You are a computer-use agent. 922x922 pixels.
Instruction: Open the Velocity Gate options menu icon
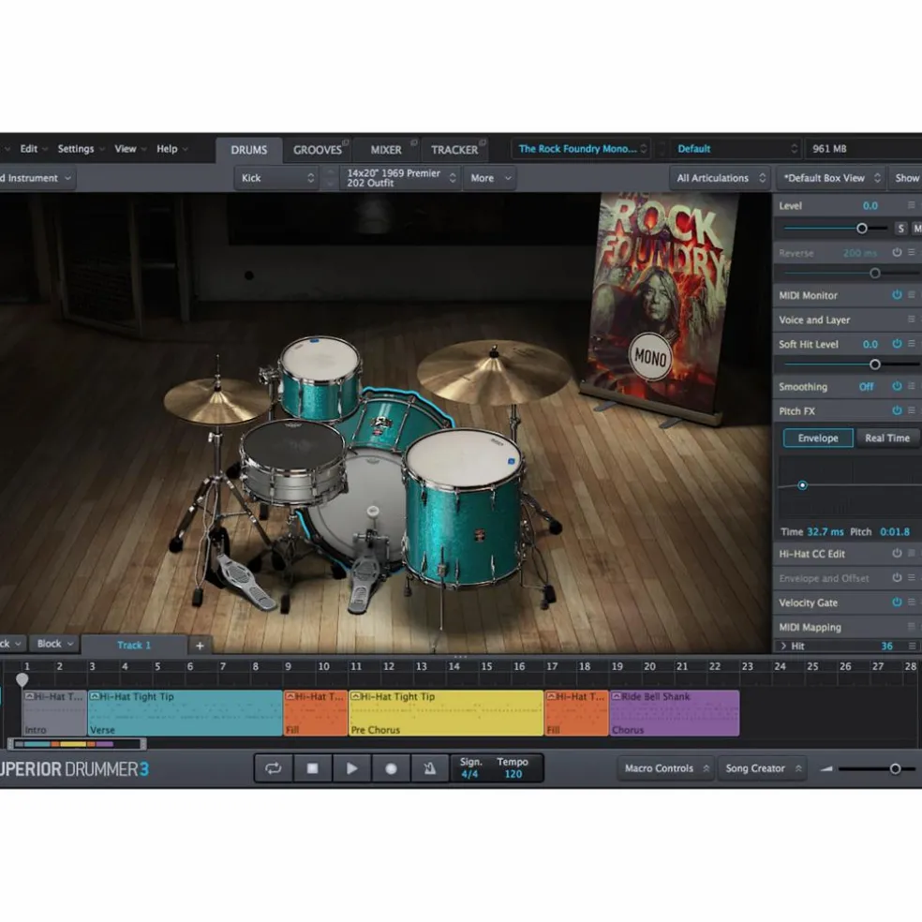tap(911, 602)
